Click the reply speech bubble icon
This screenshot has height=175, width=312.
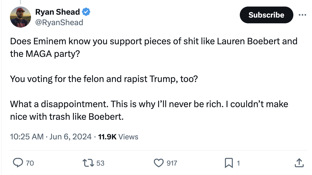18,163
